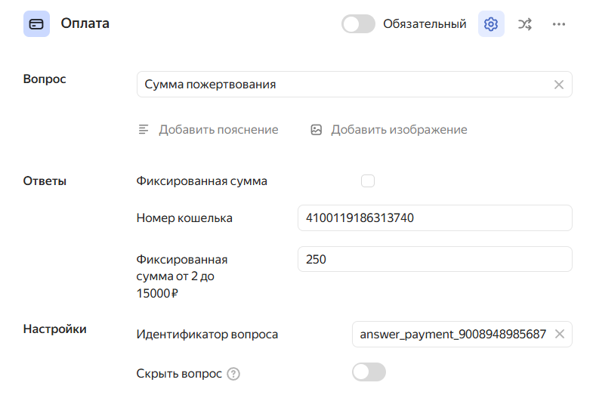Clear the question identifier field
The image size is (596, 395).
pyautogui.click(x=559, y=334)
